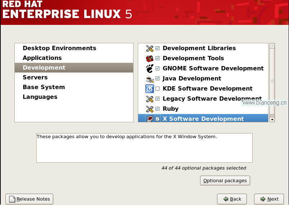Select the 'Development Tools' package group row
Image resolution: width=289 pixels, height=206 pixels.
pos(203,58)
